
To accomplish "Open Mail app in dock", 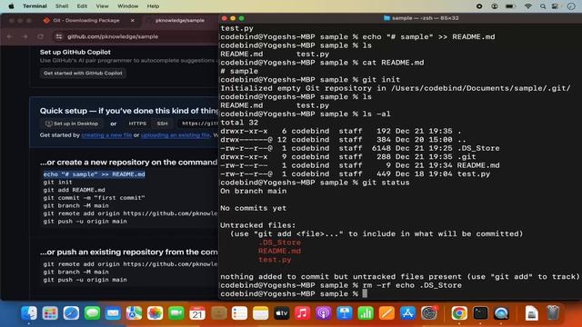I will pos(113,313).
